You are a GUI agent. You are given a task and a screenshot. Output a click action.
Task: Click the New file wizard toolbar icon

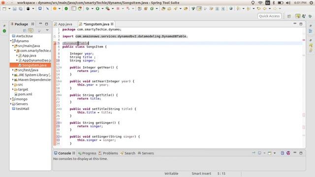4,9
